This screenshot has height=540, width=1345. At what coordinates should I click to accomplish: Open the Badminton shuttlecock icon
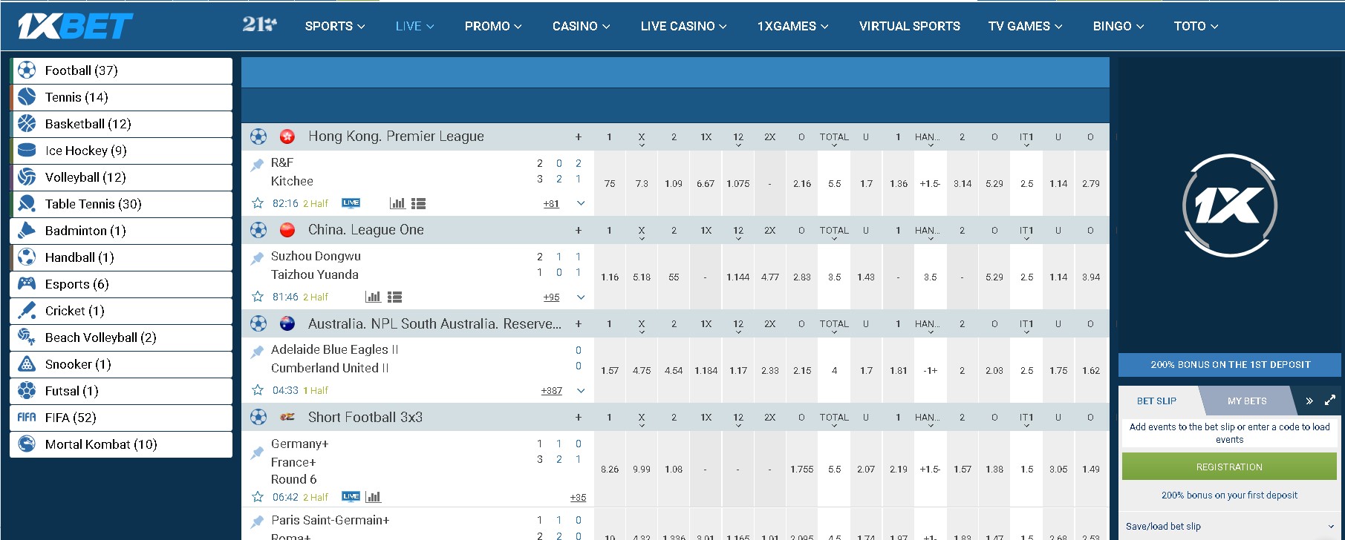(x=27, y=231)
